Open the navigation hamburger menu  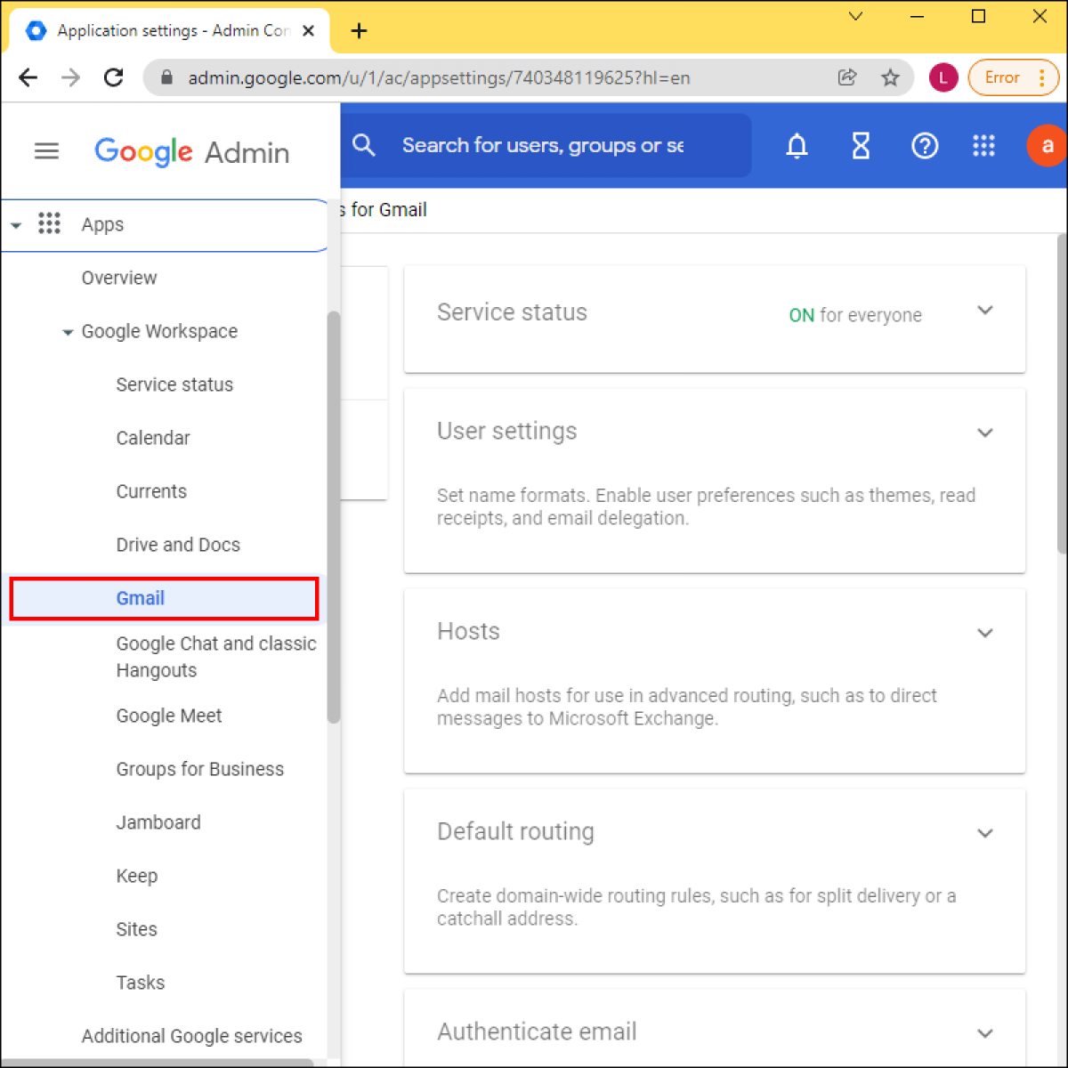coord(46,150)
